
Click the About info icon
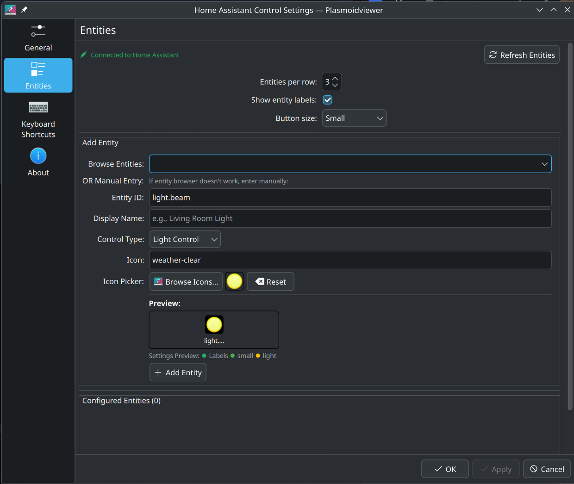point(38,156)
